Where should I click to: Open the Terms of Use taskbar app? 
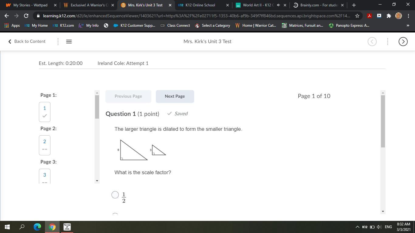tap(67, 227)
